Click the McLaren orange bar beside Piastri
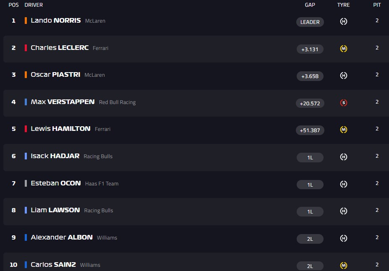Image resolution: width=389 pixels, height=271 pixels. click(x=26, y=75)
